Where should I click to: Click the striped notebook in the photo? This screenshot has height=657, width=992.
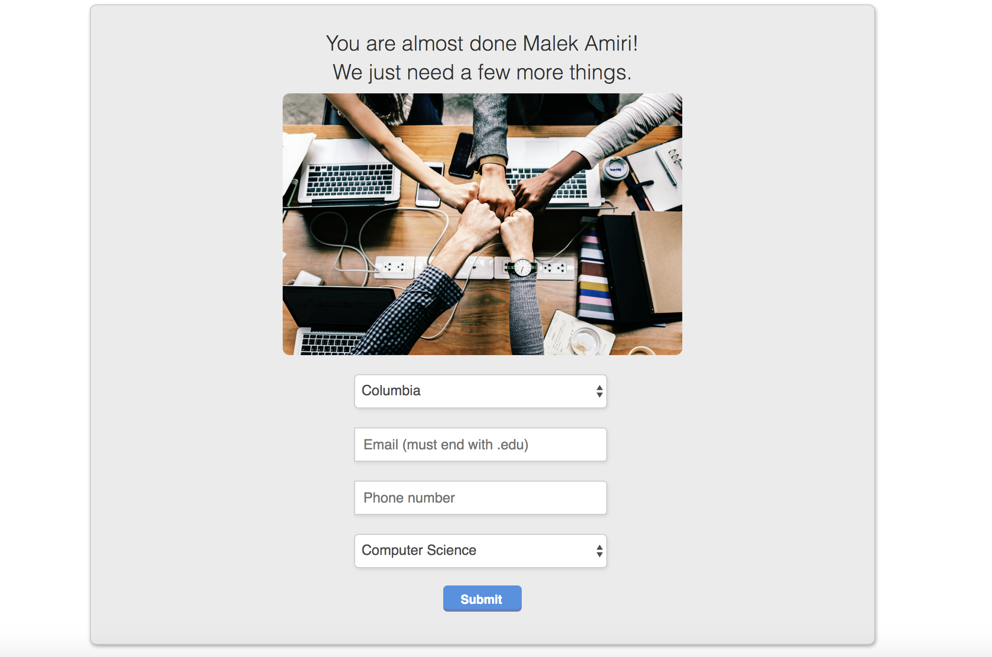tap(593, 279)
